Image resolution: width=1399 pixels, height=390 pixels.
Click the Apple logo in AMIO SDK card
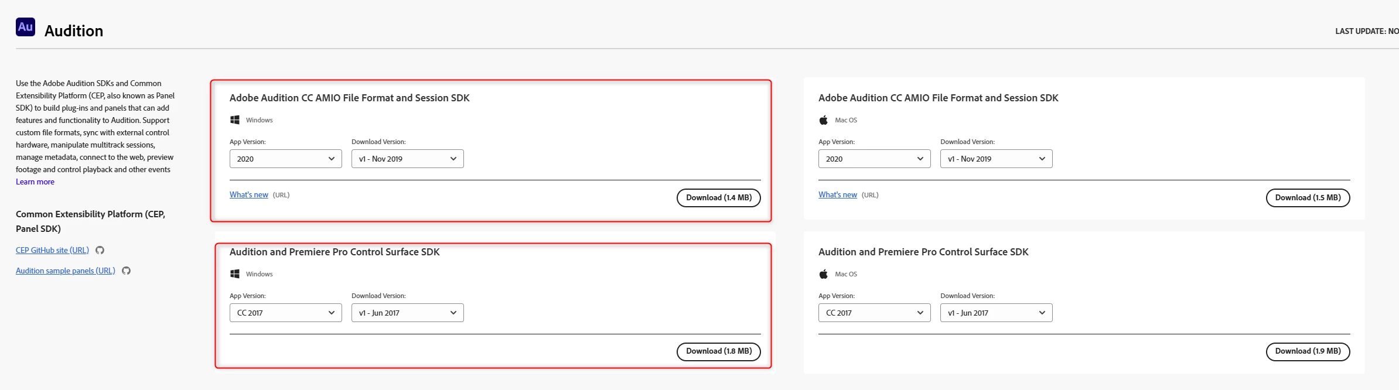click(823, 119)
